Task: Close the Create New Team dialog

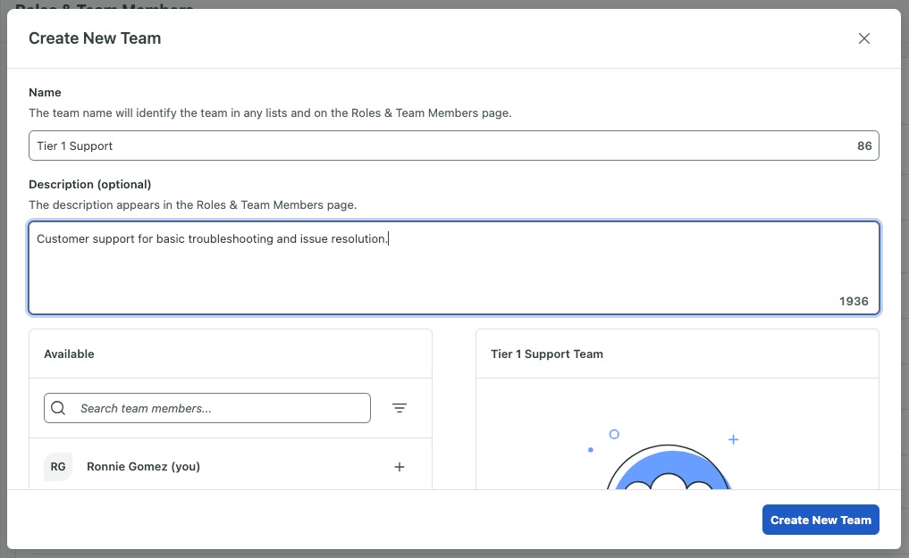Action: pos(863,38)
